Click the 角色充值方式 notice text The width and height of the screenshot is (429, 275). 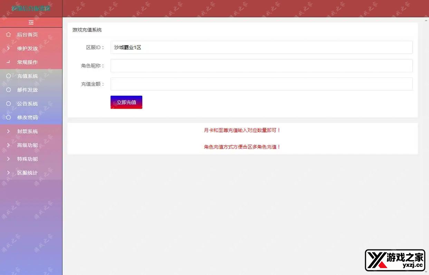[242, 147]
